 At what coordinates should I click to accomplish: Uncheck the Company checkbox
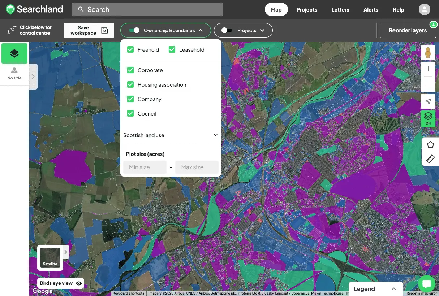[130, 99]
